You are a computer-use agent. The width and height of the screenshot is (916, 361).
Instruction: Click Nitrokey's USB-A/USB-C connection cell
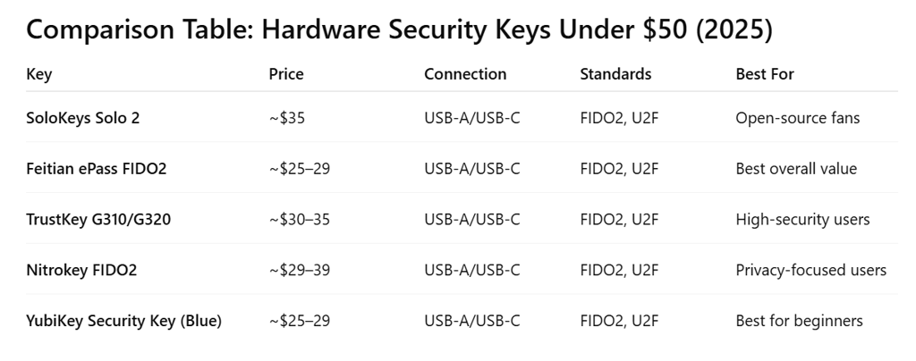(x=472, y=270)
